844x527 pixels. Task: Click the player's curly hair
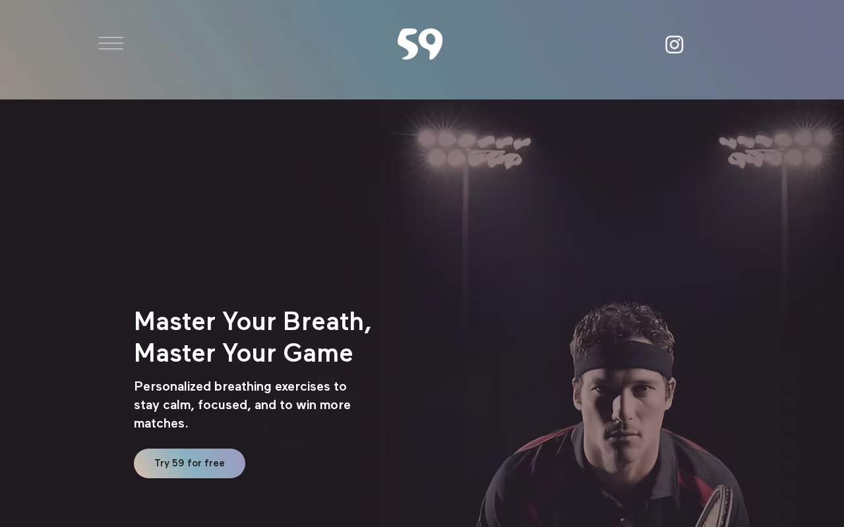point(622,323)
